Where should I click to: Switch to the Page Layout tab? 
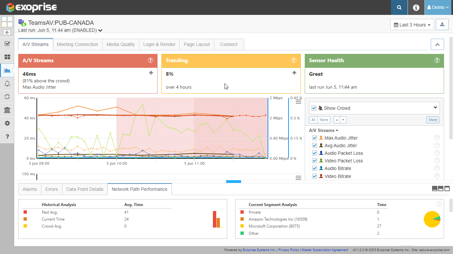[197, 44]
